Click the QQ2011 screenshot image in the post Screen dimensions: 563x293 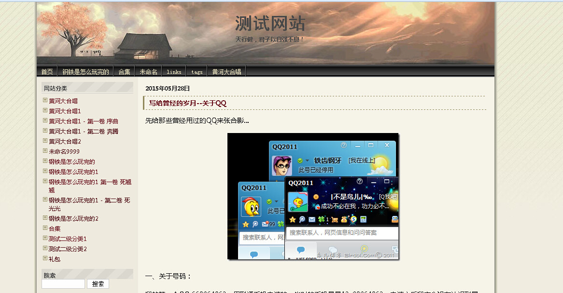pos(313,196)
